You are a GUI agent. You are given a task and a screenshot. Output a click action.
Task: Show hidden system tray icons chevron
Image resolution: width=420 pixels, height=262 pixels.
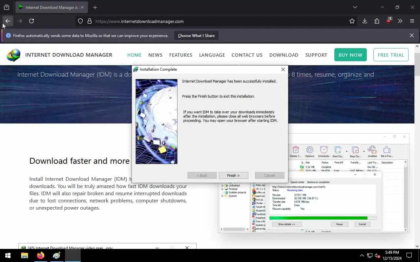[362, 255]
